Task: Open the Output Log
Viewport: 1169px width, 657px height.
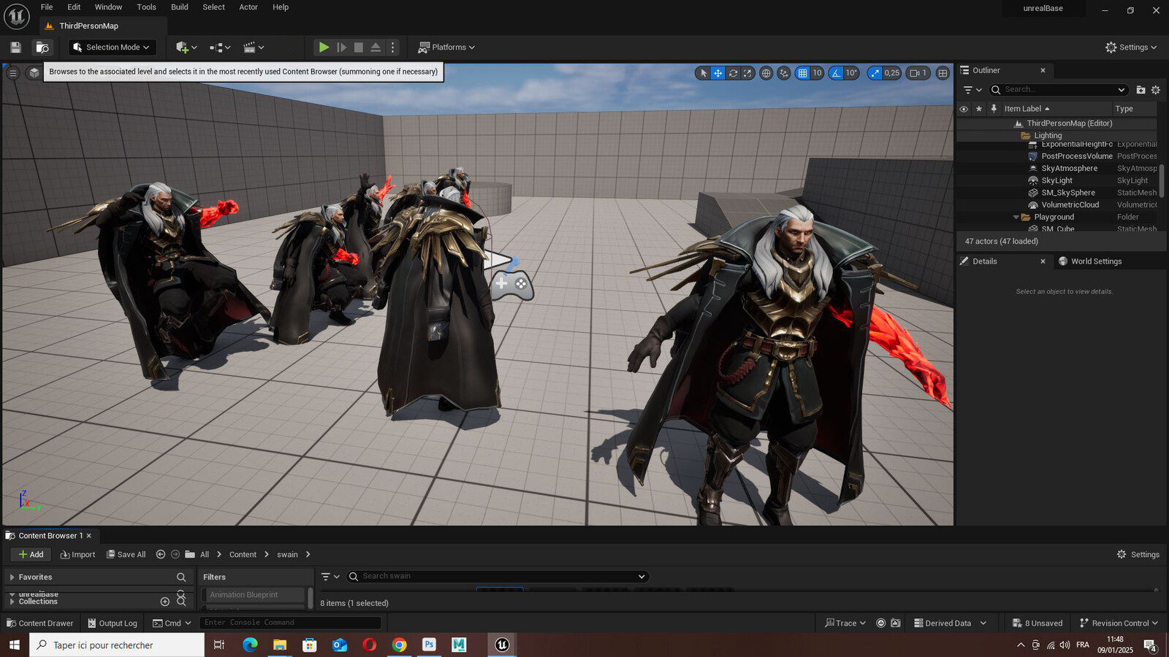Action: 113,623
